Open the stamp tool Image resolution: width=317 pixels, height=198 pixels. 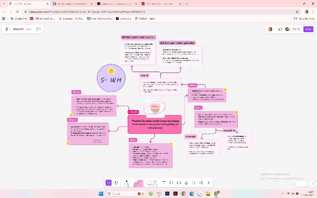tap(186, 183)
